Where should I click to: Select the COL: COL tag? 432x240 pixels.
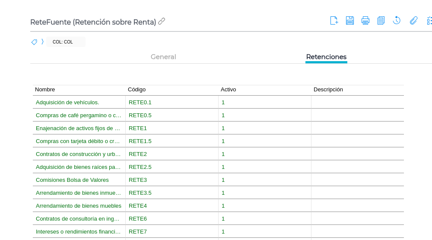(x=63, y=42)
